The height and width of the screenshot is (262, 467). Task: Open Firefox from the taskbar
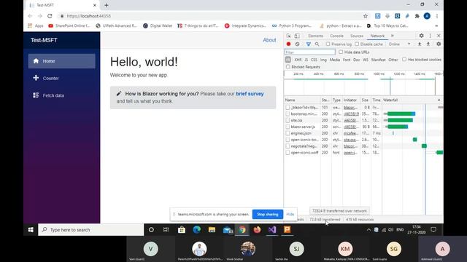tap(257, 230)
